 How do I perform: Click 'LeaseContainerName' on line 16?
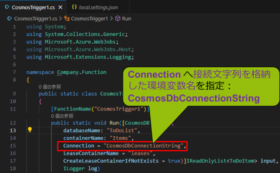coord(91,153)
